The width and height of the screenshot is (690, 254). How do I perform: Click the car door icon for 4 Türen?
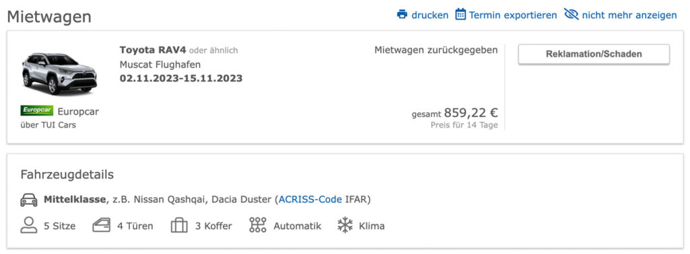pos(101,226)
